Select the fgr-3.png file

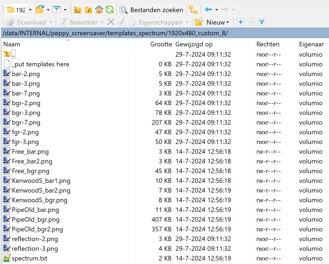pyautogui.click(x=25, y=142)
